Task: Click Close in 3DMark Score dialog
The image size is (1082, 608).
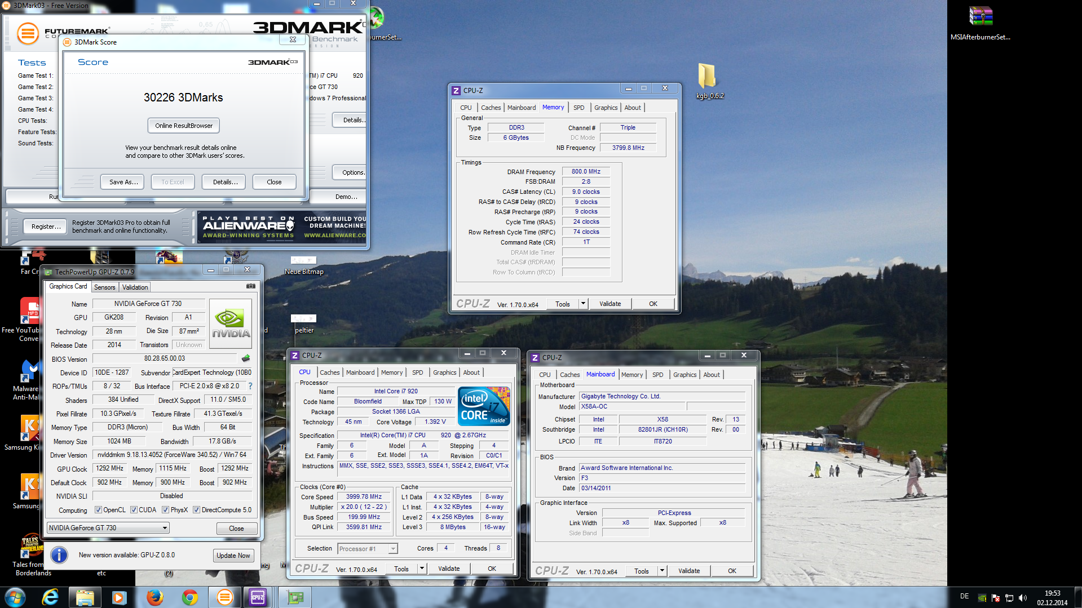Action: click(x=274, y=182)
